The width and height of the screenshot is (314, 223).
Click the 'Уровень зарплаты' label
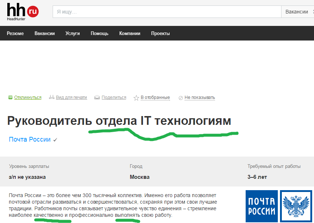pos(29,166)
